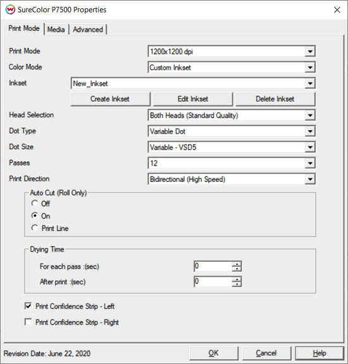Image resolution: width=348 pixels, height=364 pixels.
Task: Click the For each pass seconds field
Action: 213,266
